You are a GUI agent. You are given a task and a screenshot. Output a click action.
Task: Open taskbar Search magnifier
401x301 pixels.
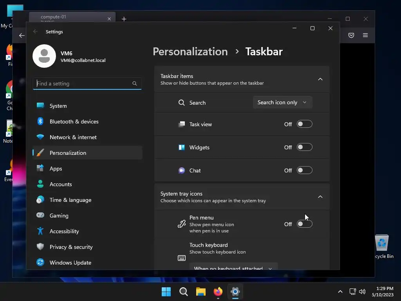(184, 292)
